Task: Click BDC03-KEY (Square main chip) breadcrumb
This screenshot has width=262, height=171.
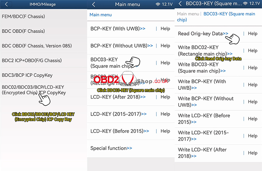Action: click(x=216, y=17)
